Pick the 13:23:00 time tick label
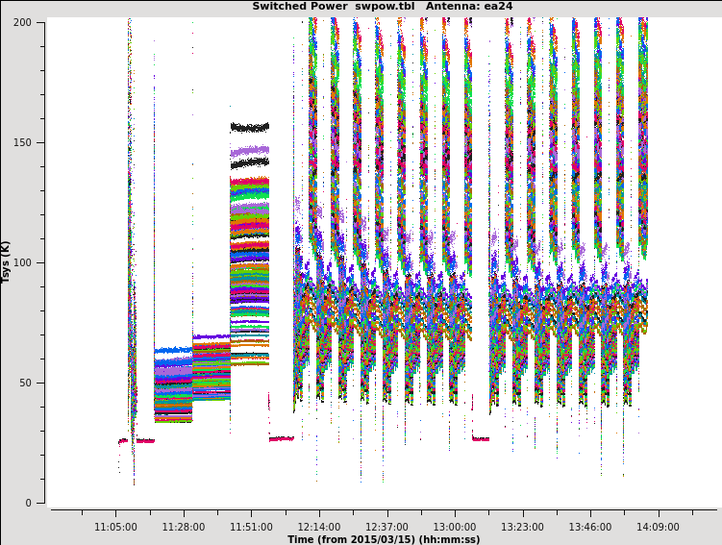 click(x=522, y=527)
